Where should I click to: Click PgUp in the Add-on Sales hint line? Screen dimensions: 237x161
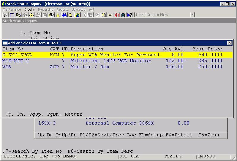point(35,114)
